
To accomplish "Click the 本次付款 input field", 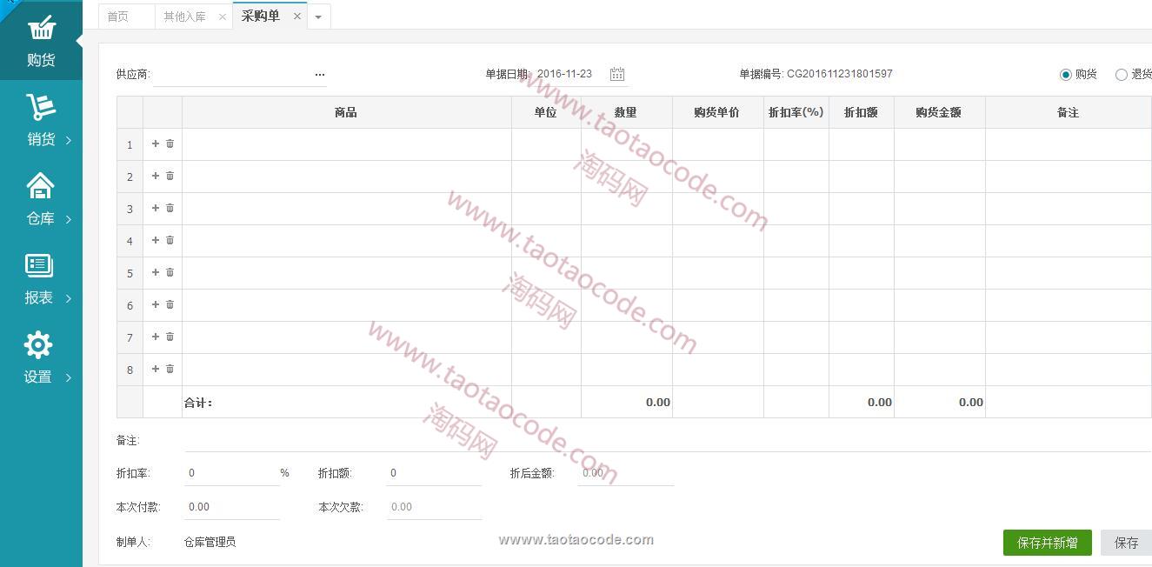I will (x=231, y=507).
